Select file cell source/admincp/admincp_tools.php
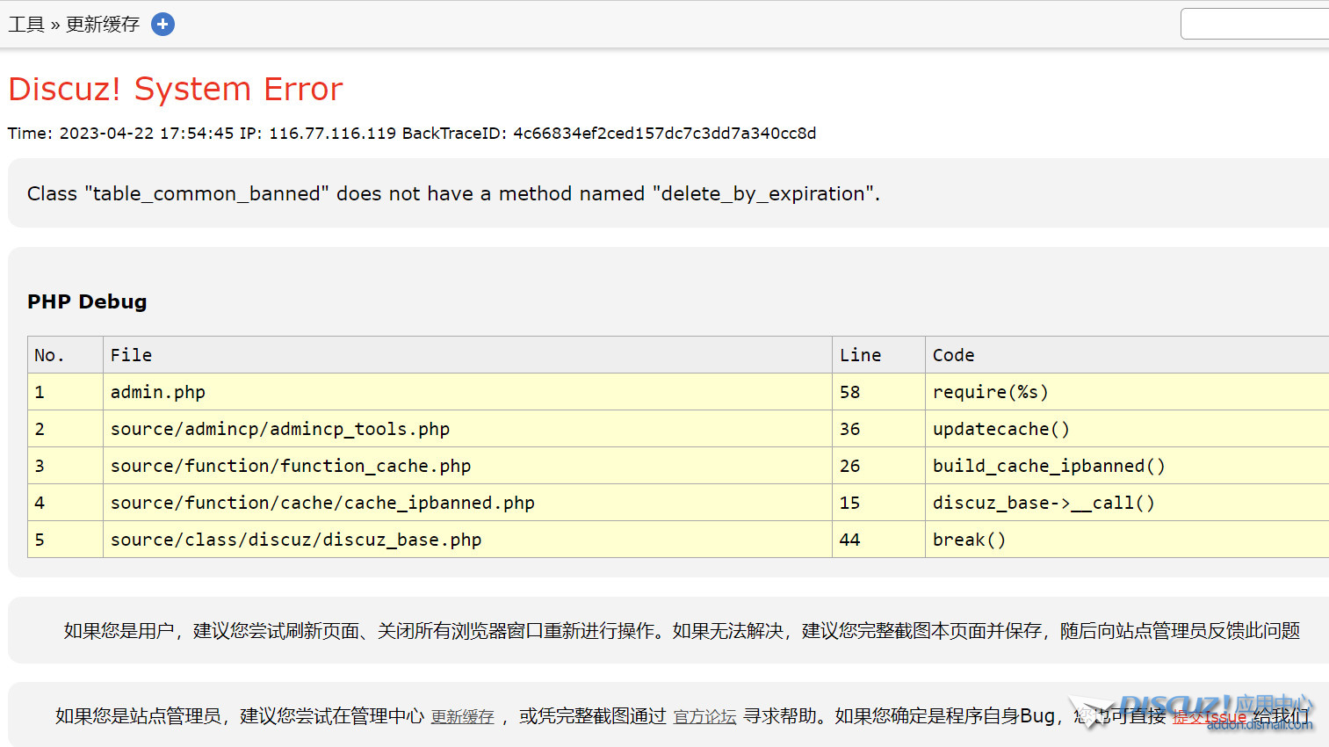The image size is (1329, 747). pyautogui.click(x=468, y=429)
